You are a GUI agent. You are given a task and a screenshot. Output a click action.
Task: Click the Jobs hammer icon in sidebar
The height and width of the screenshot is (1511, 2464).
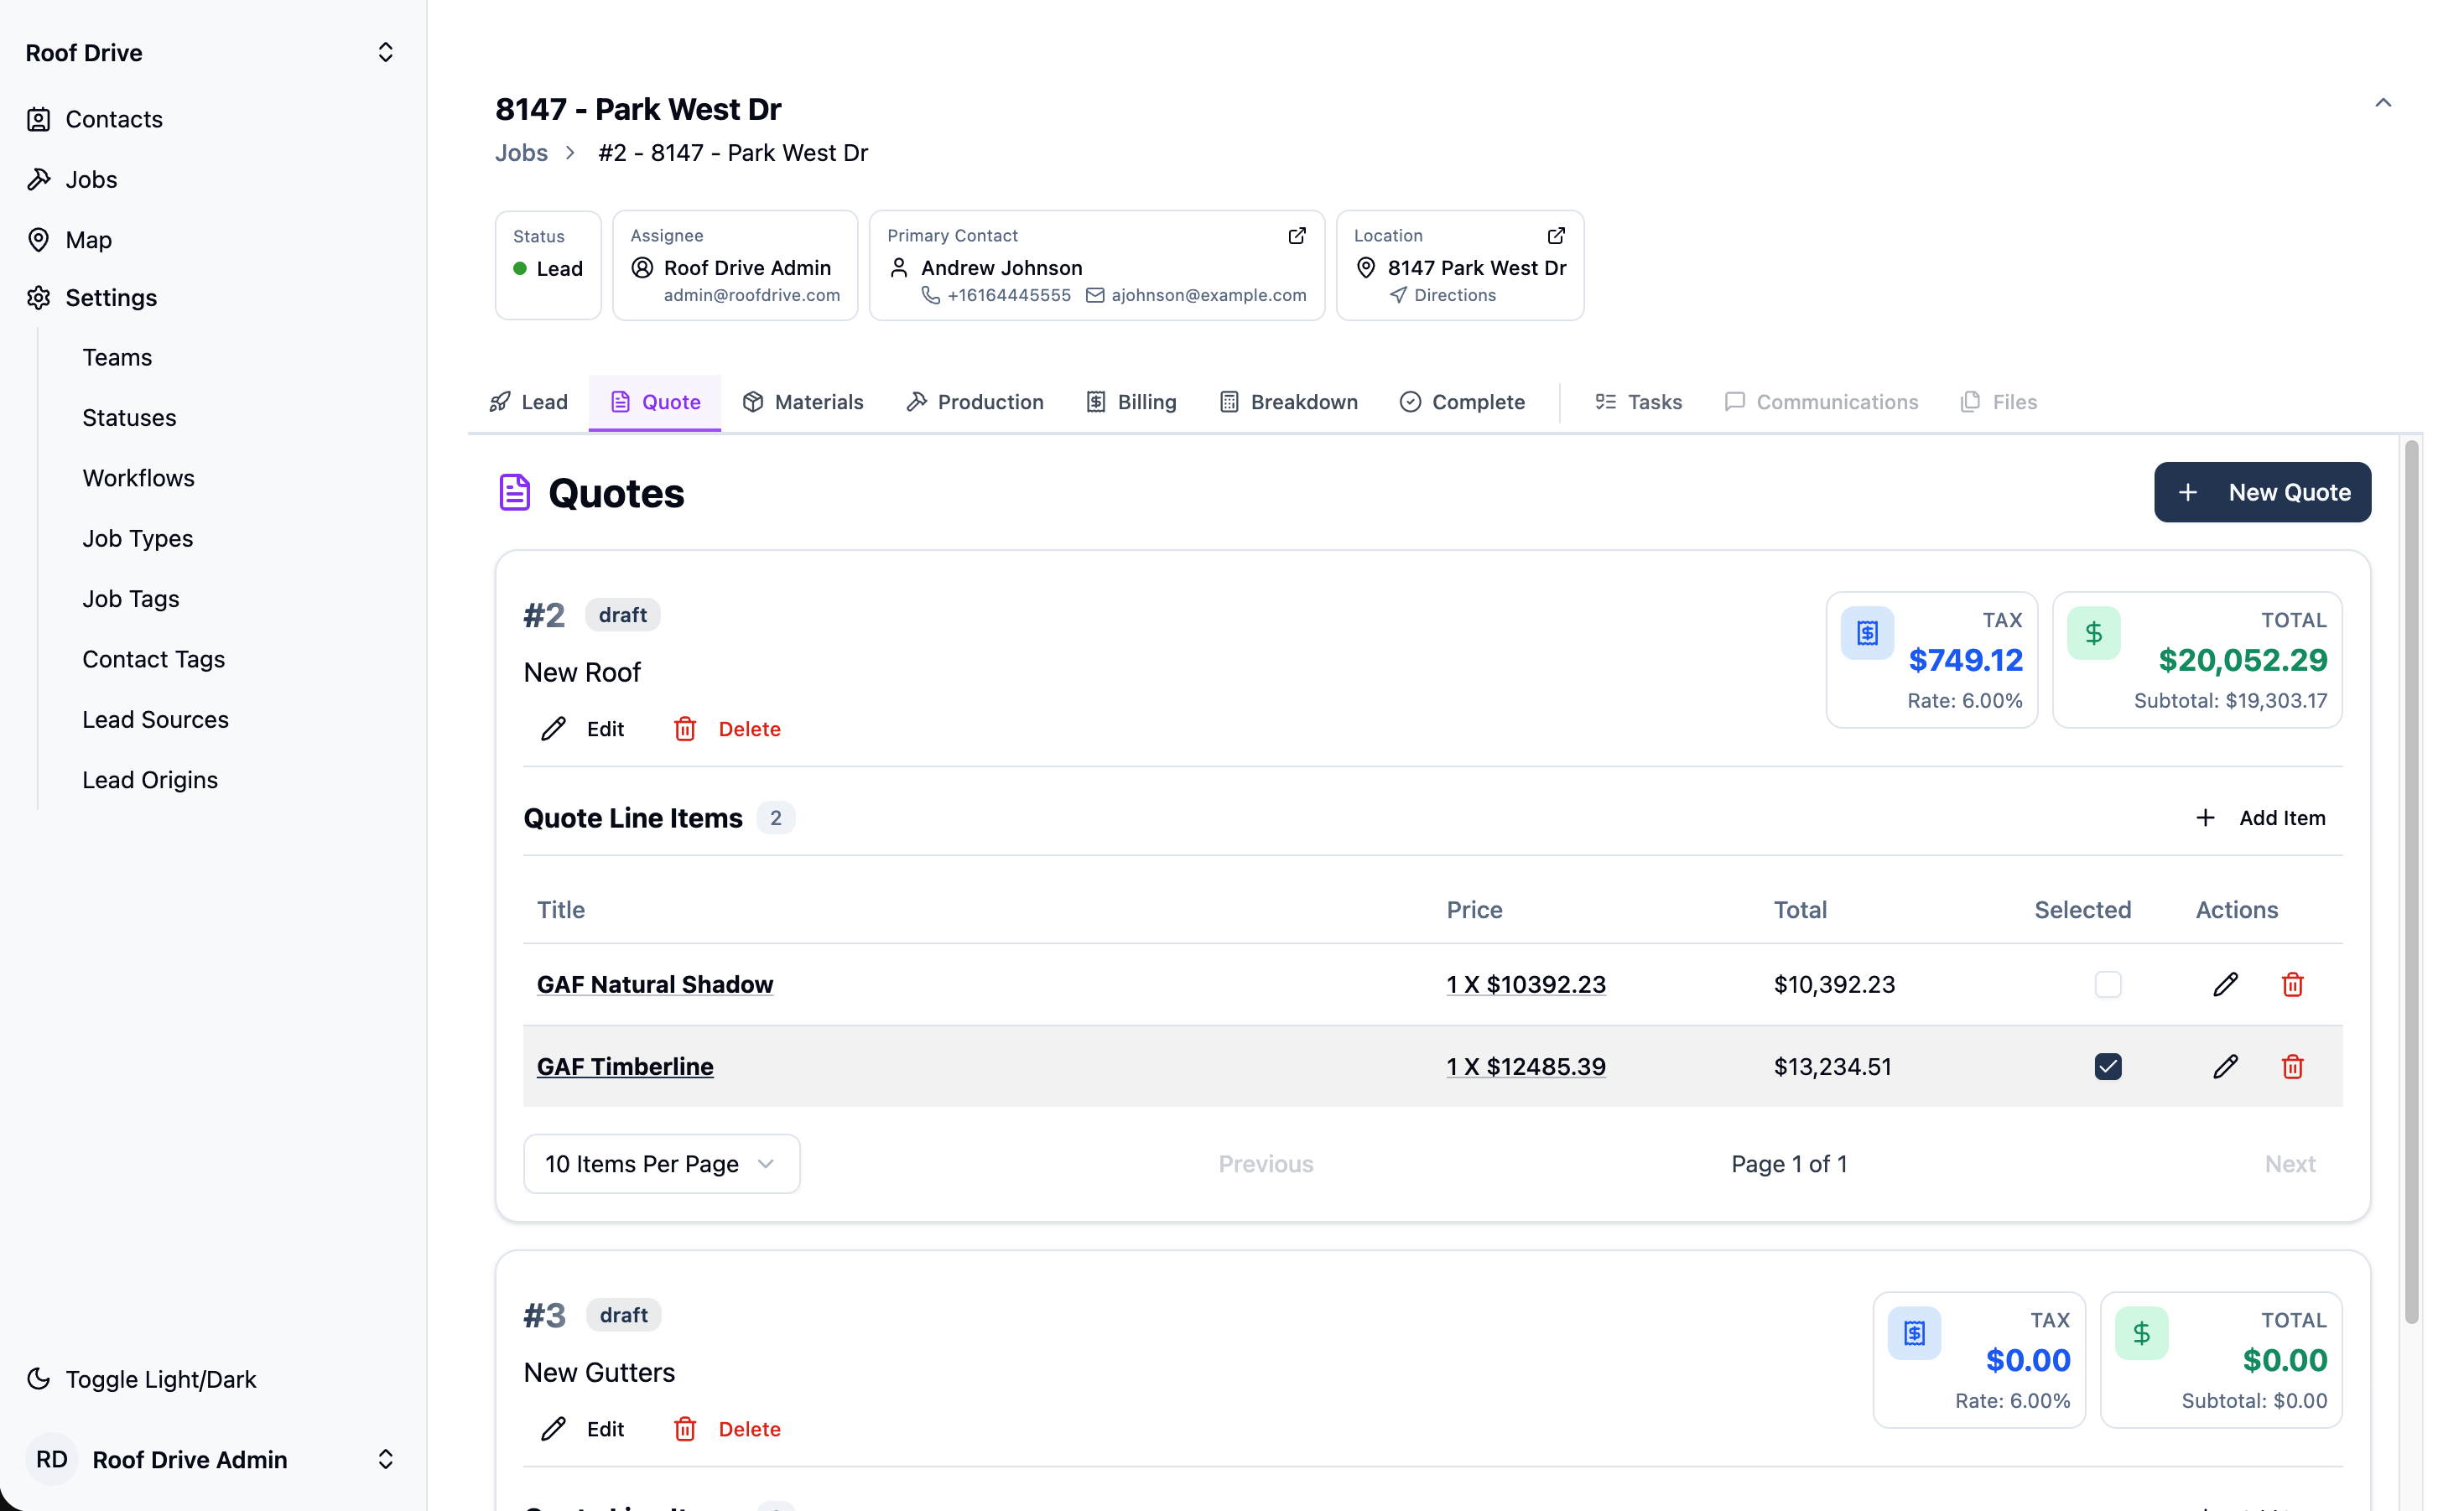[x=38, y=180]
